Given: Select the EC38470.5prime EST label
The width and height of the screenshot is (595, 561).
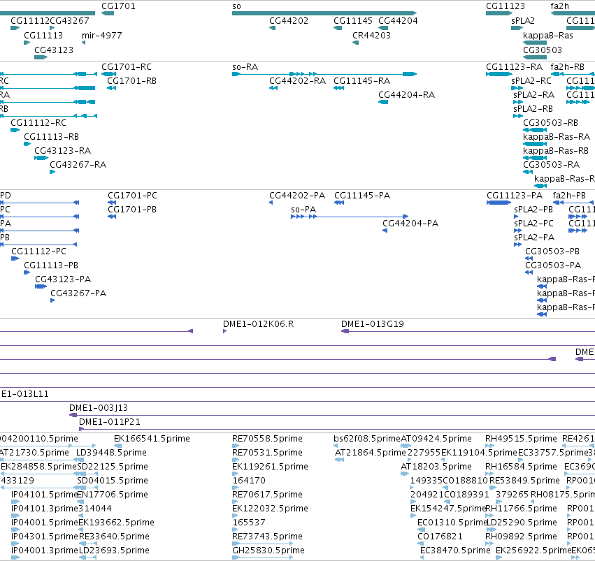Looking at the screenshot, I should pos(455,551).
